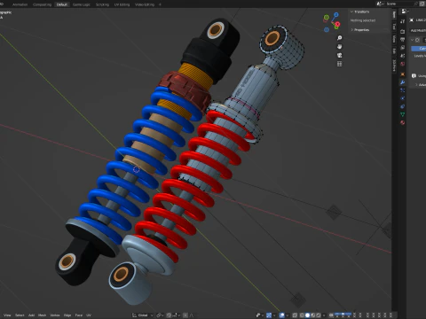Open the View menu in viewport header
The image size is (426, 319).
[7, 315]
